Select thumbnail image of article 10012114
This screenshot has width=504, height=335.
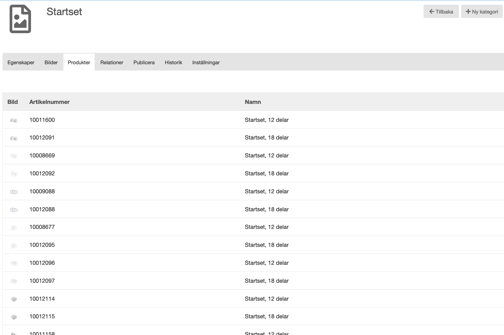point(14,299)
